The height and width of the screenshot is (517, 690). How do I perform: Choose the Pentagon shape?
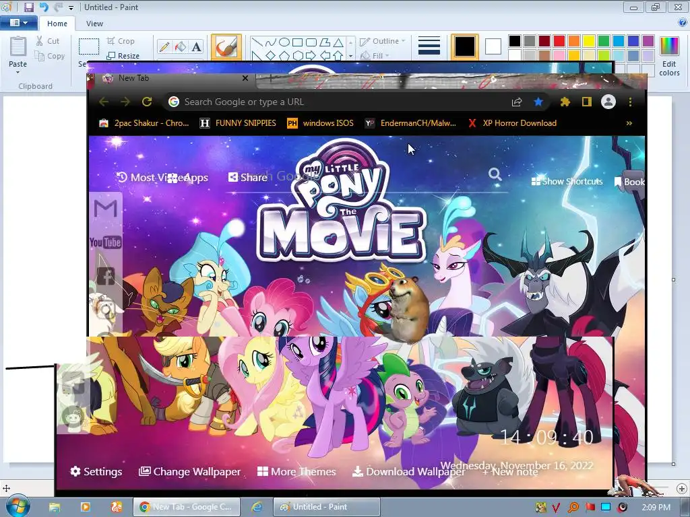pos(284,55)
